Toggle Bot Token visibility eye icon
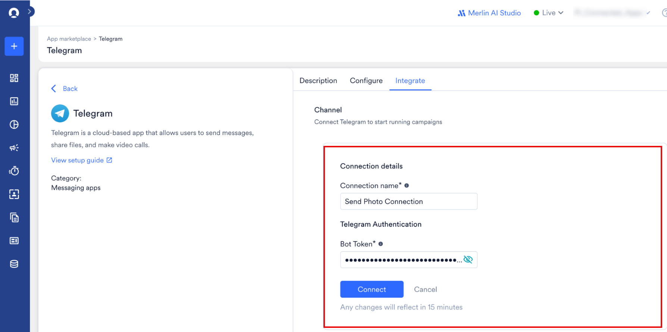 tap(468, 260)
